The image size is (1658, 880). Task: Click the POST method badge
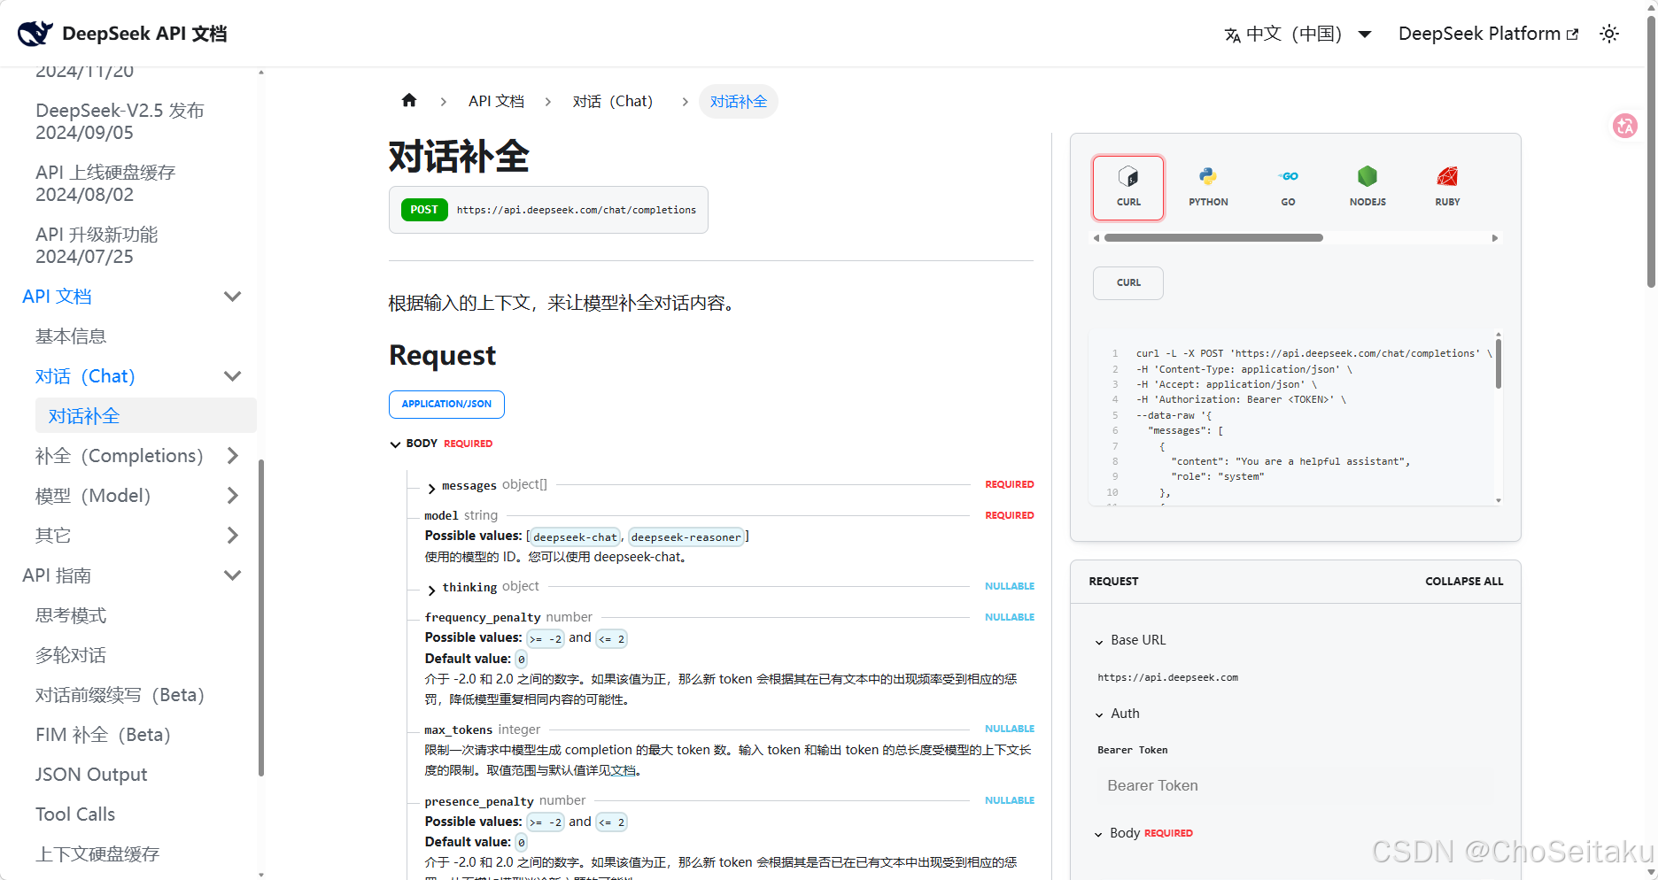click(x=424, y=210)
